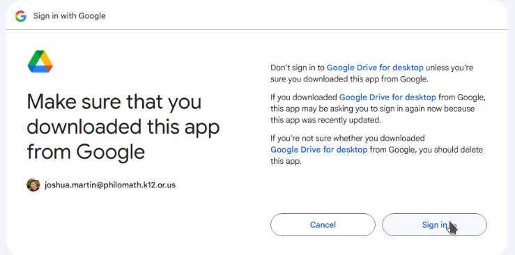
Task: Click the account profile avatar photo
Action: click(33, 185)
